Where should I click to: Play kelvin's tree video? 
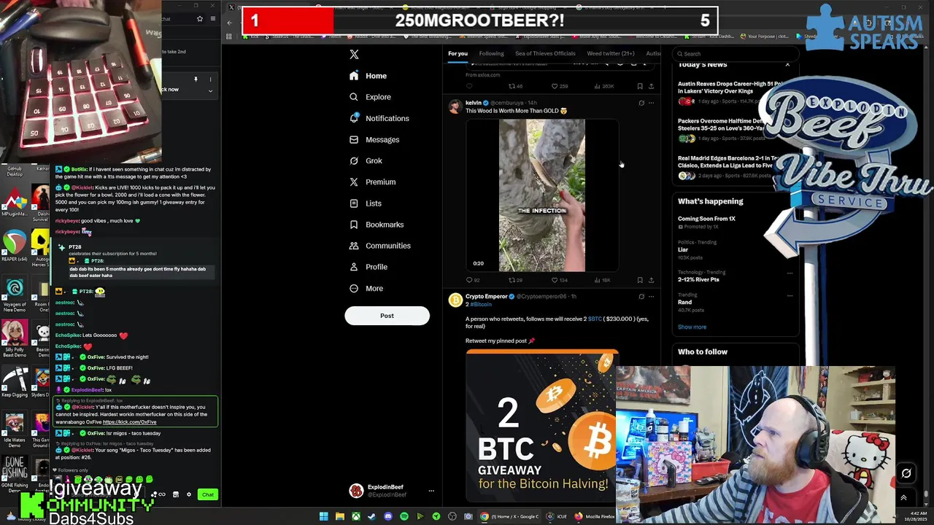click(542, 195)
